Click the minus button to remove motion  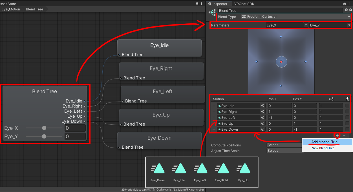pos(344,136)
